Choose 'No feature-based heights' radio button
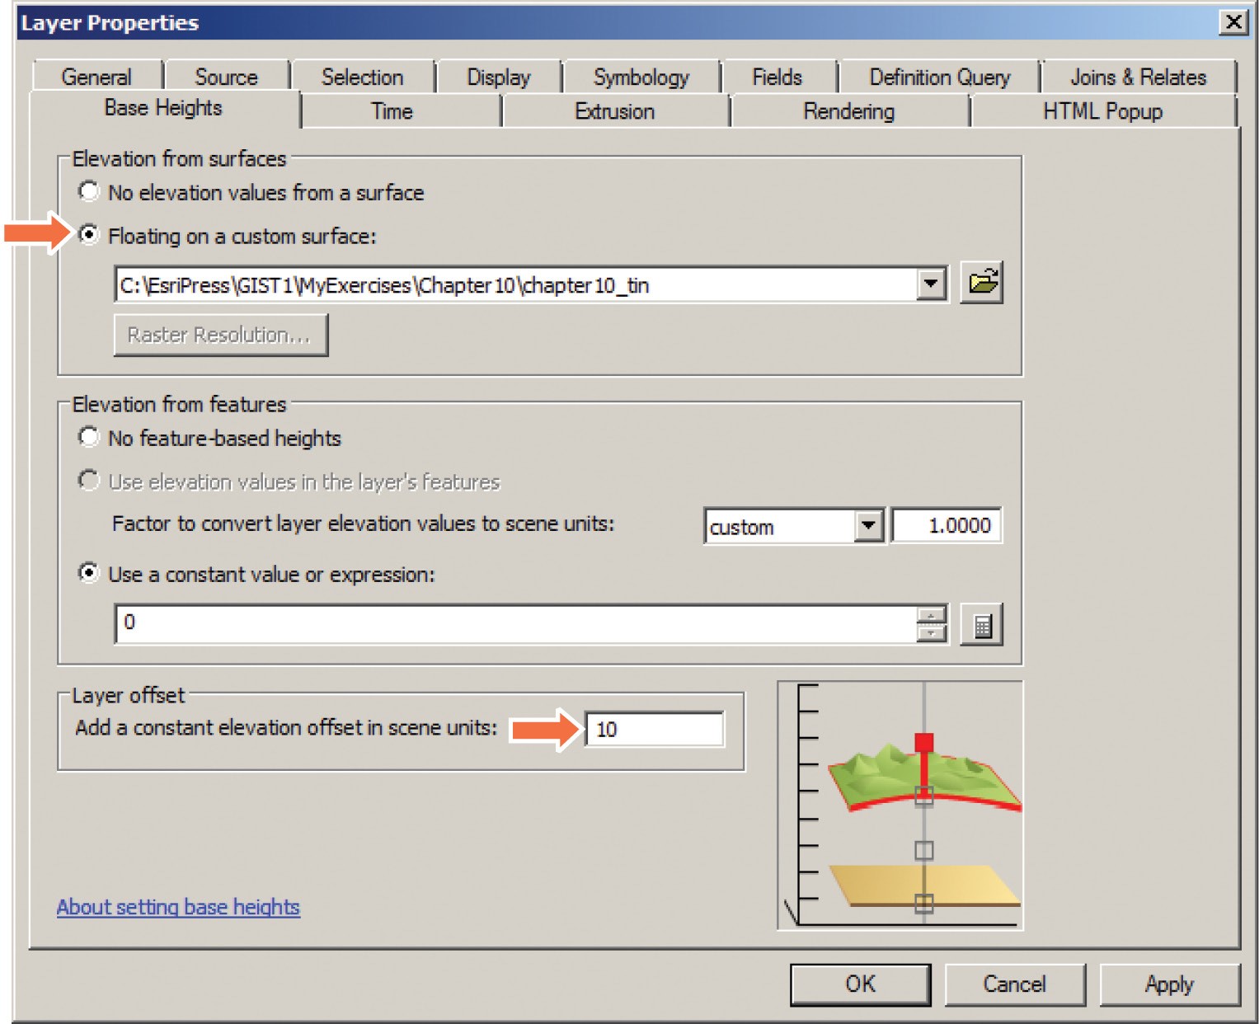The image size is (1259, 1024). [89, 437]
